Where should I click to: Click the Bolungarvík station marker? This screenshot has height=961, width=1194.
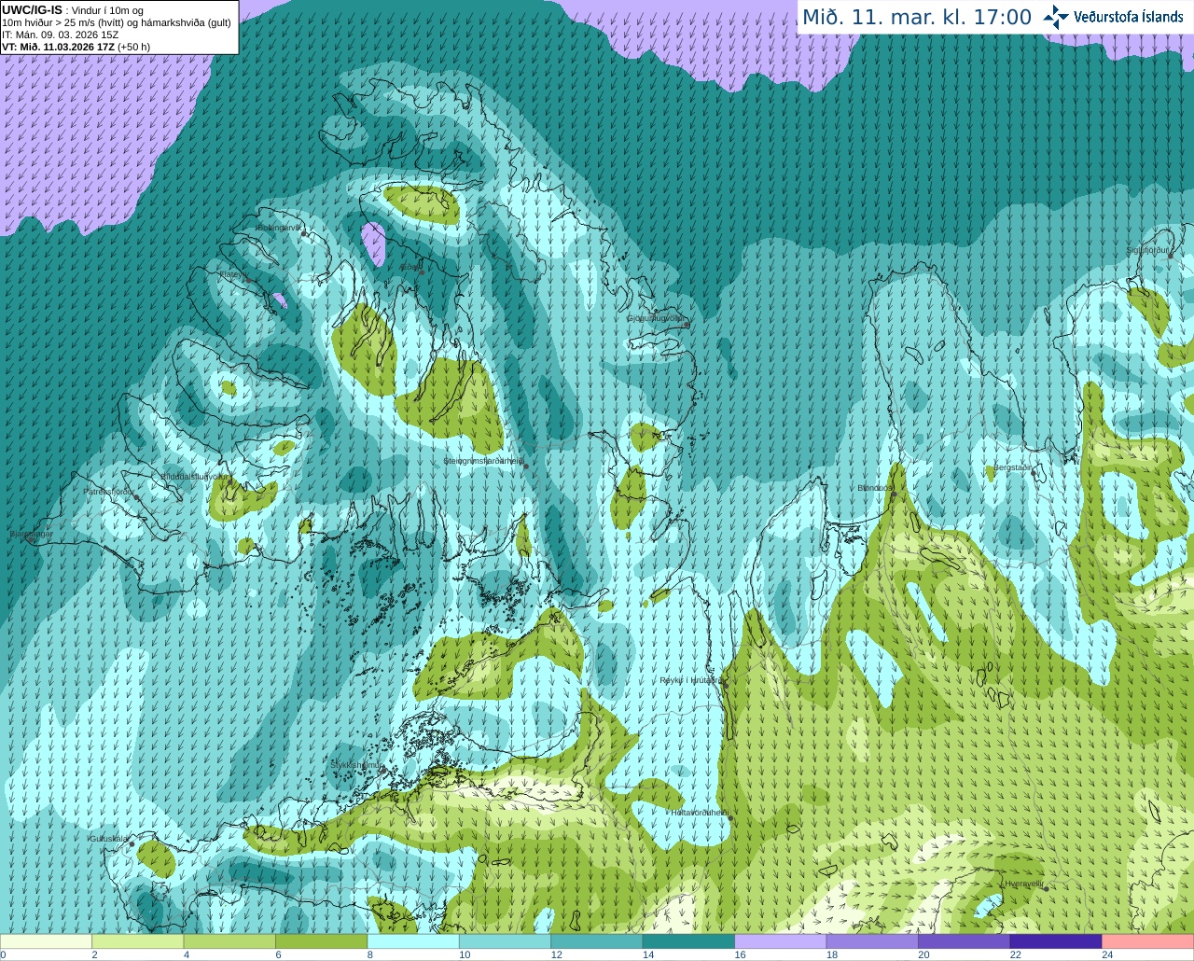(x=304, y=233)
